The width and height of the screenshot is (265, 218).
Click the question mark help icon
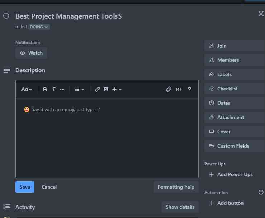click(189, 89)
